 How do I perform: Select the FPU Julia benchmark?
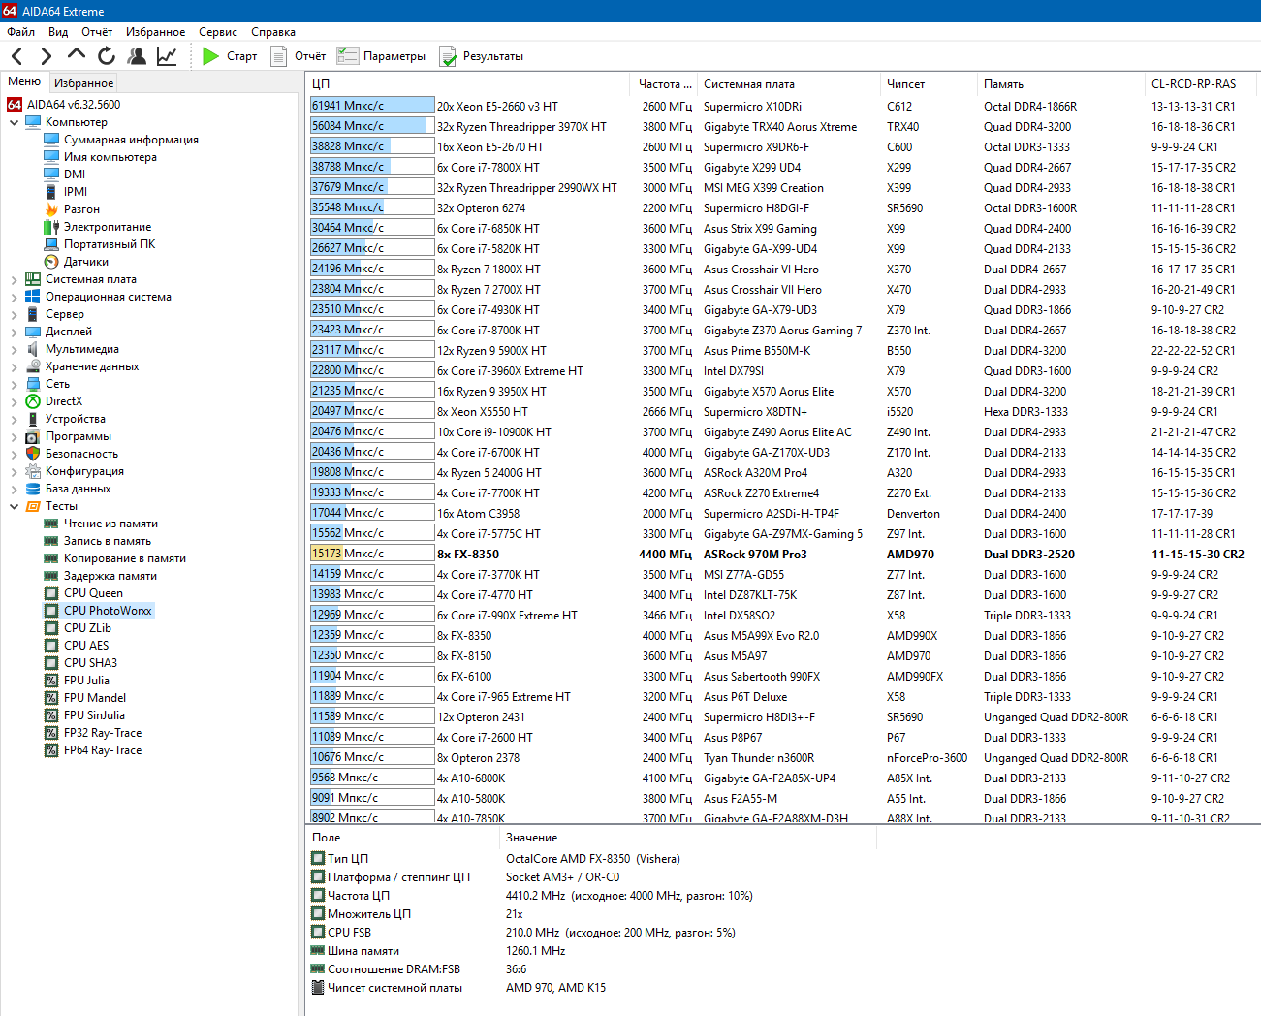coord(77,681)
